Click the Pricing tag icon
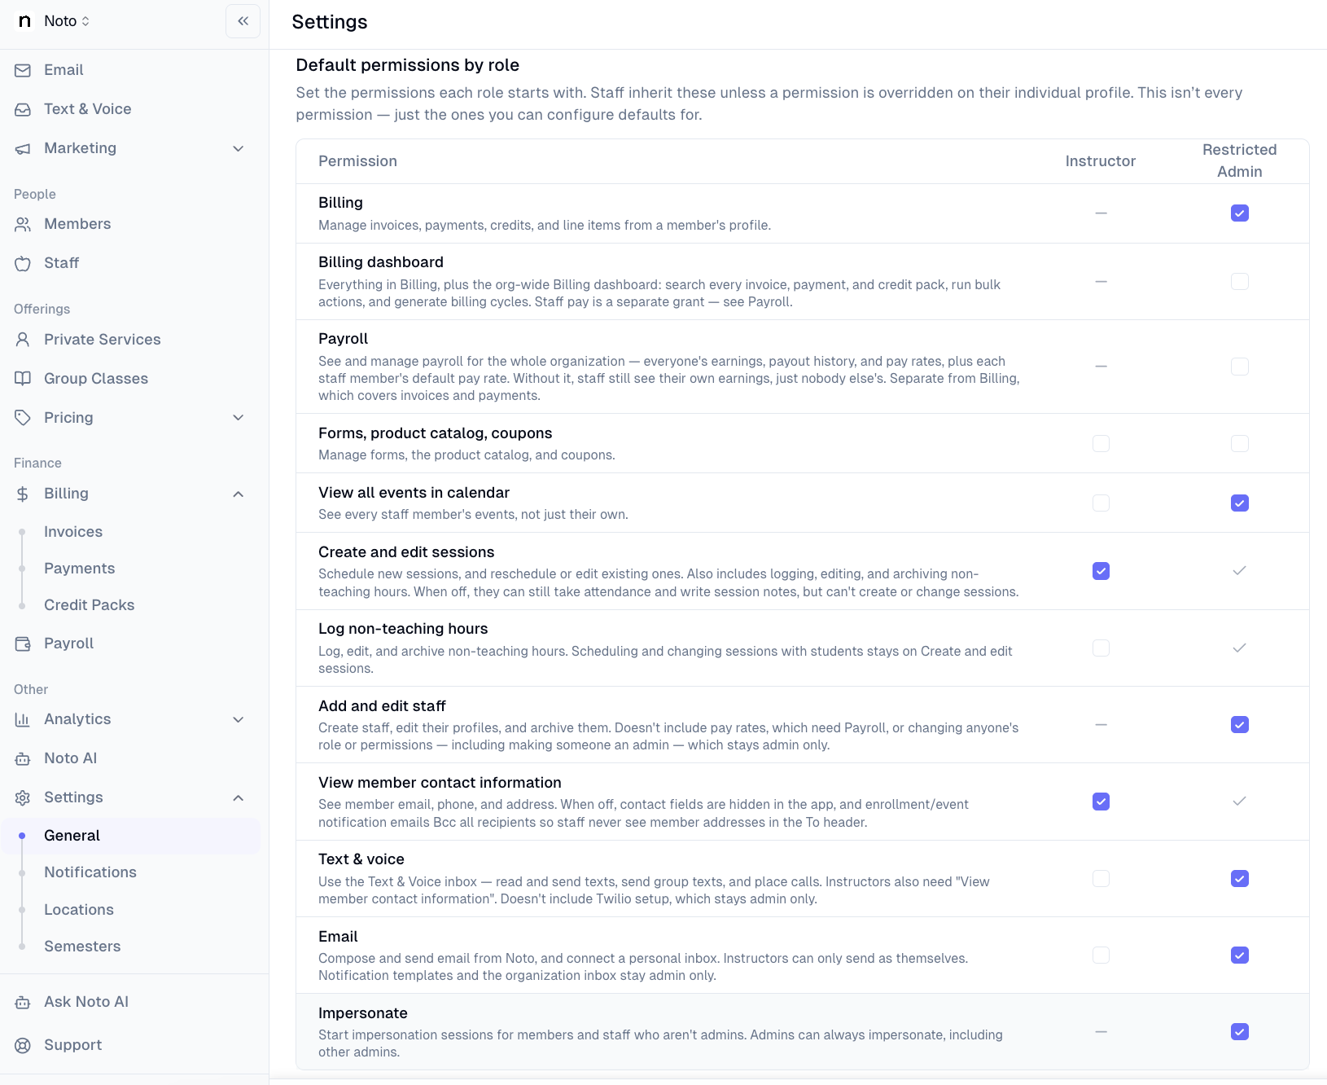Viewport: 1327px width, 1085px height. (23, 418)
